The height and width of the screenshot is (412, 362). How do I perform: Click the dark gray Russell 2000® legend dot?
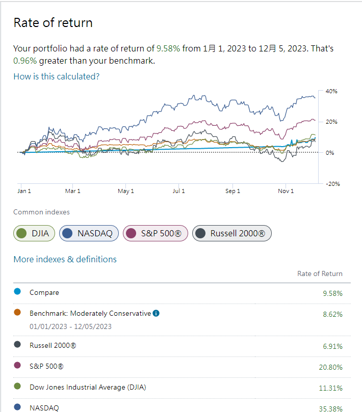(18, 345)
